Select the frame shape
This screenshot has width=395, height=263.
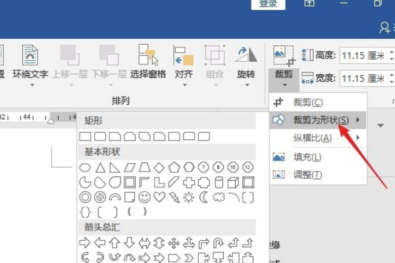130,183
